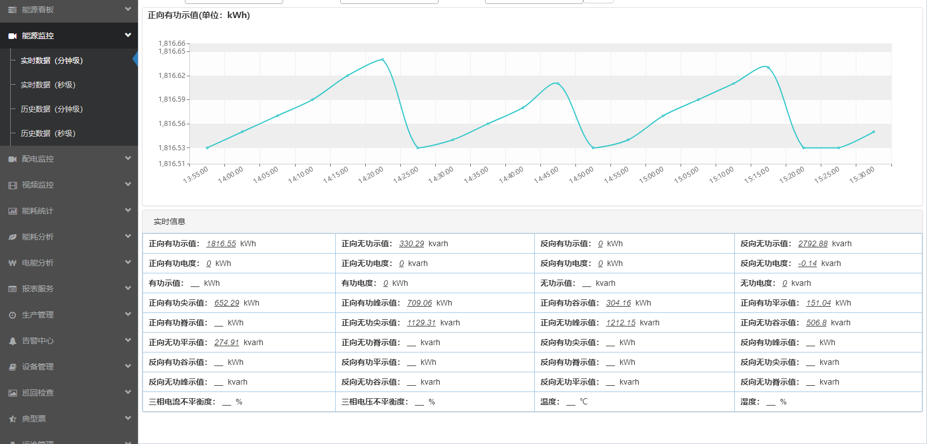Expand the 设备管理 chevron arrow
The image size is (927, 444).
click(128, 366)
